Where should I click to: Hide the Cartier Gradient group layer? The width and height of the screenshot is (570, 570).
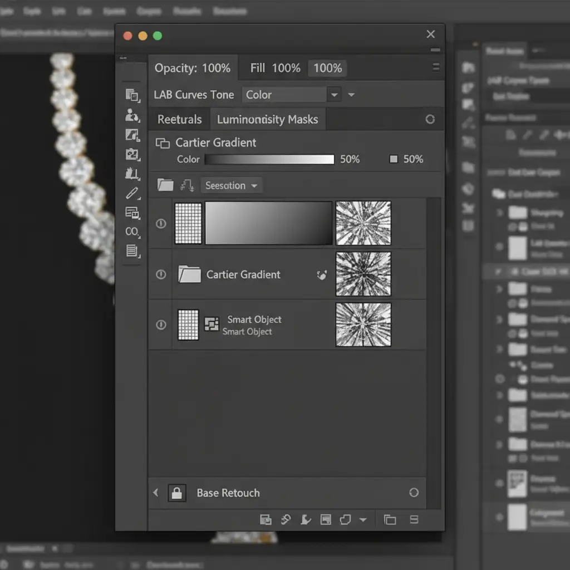tap(161, 274)
